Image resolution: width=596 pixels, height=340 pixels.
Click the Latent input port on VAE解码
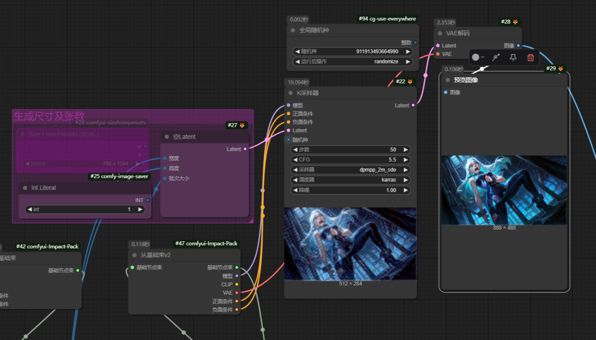click(x=438, y=46)
